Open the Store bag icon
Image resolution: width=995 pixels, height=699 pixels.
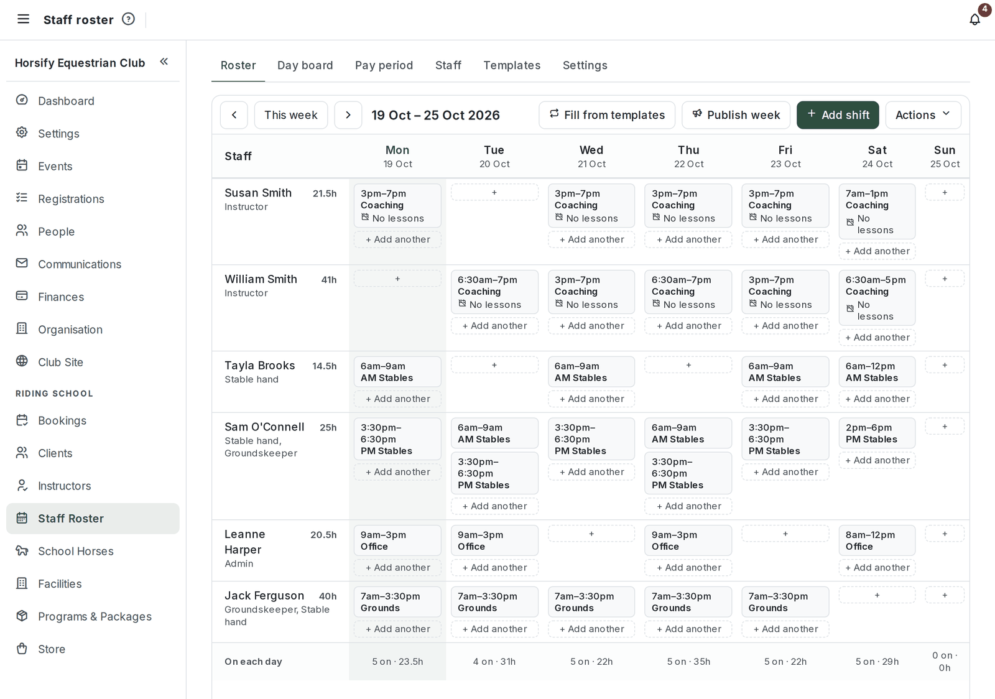tap(22, 648)
